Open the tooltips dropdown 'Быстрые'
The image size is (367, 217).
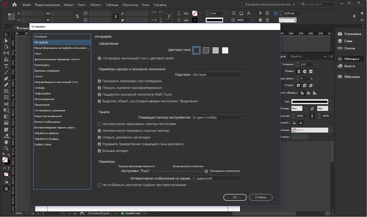click(218, 75)
